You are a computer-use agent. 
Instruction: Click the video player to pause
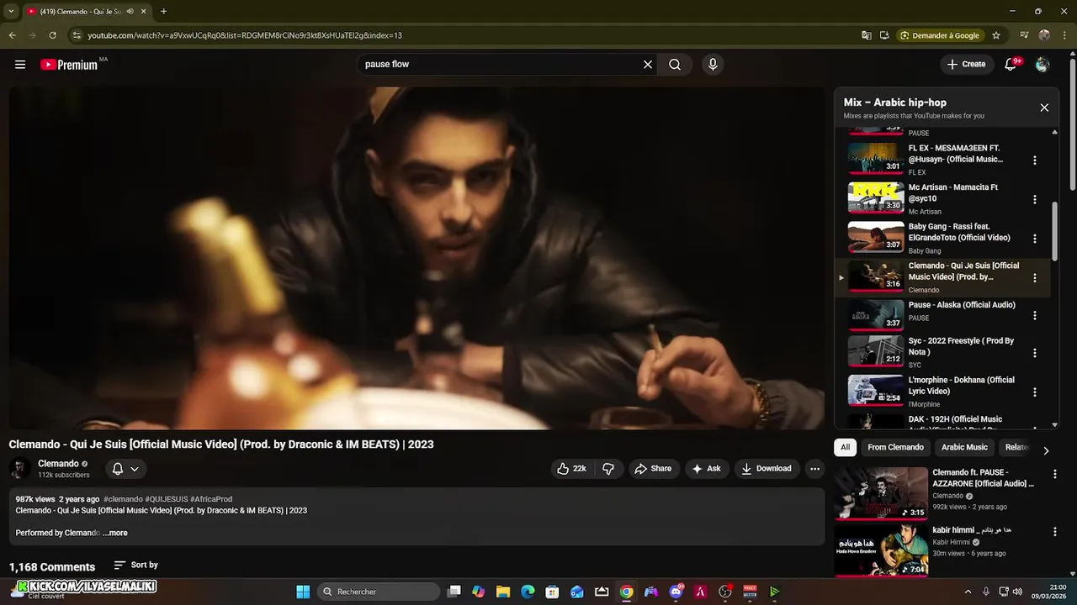[416, 258]
